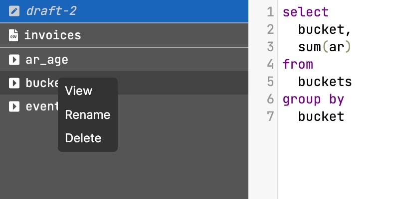The width and height of the screenshot is (399, 199).
Task: Select the ar_age query in sidebar
Action: [x=124, y=60]
